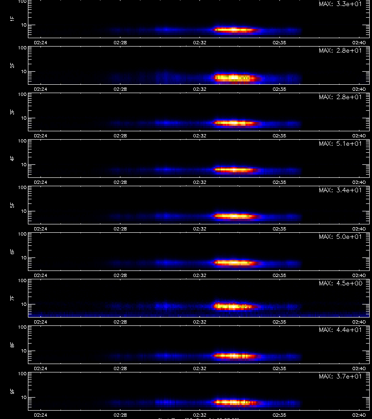Select the 5F panel axis label
The width and height of the screenshot is (372, 419).
pyautogui.click(x=12, y=205)
